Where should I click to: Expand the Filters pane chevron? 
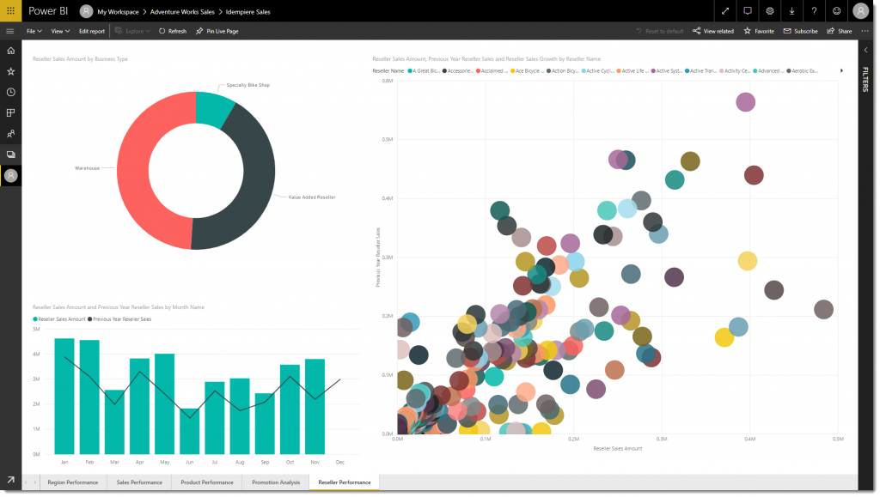865,51
